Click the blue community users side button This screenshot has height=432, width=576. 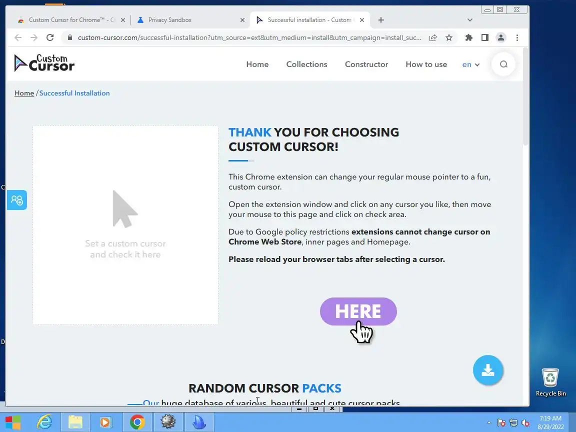17,200
